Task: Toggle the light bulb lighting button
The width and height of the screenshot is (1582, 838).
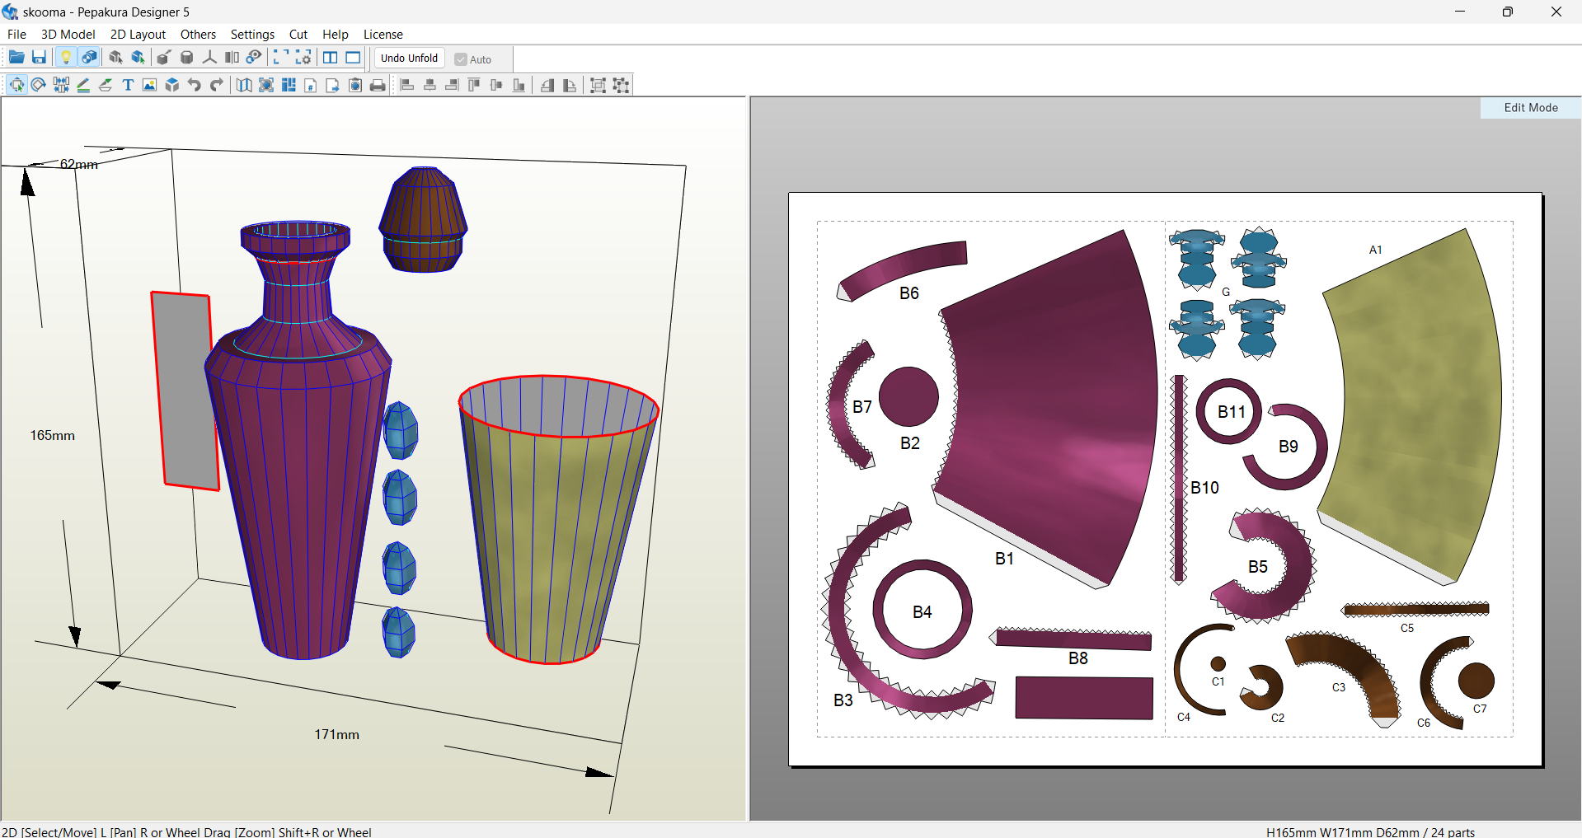Action: pos(66,58)
